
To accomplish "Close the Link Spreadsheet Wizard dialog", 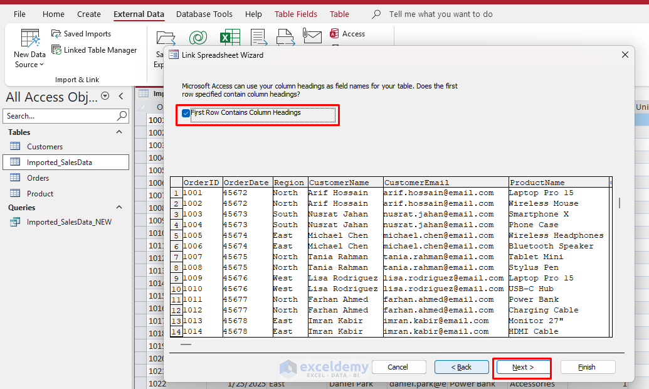I will (625, 55).
